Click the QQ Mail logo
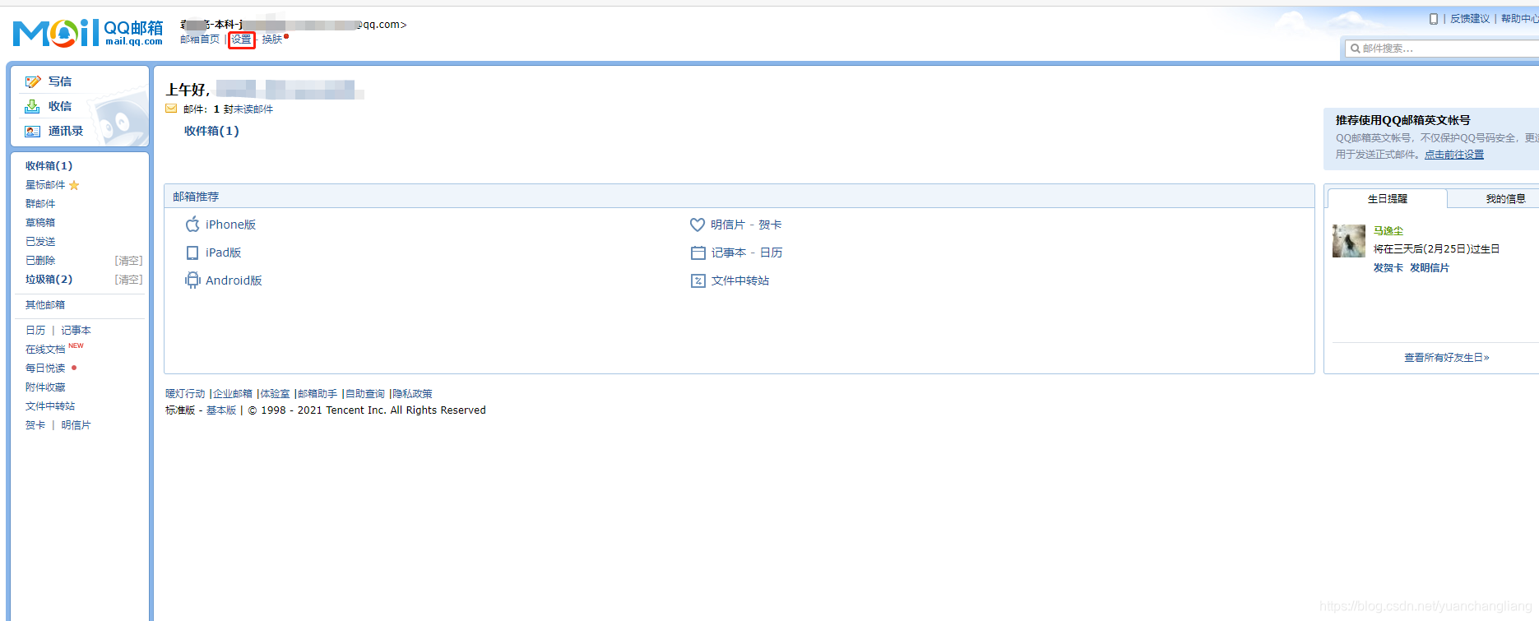 pos(88,33)
